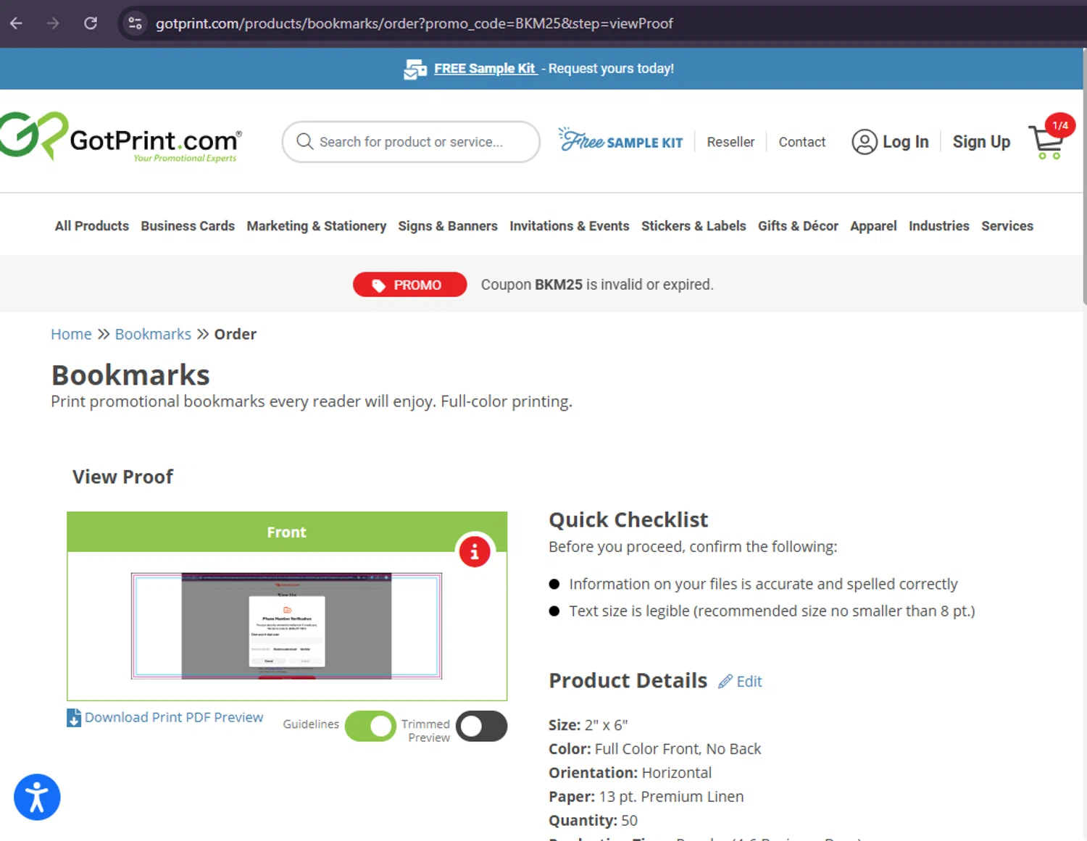Click 'Paper: 13 pt. Premium Linen' text
1087x841 pixels.
point(646,797)
